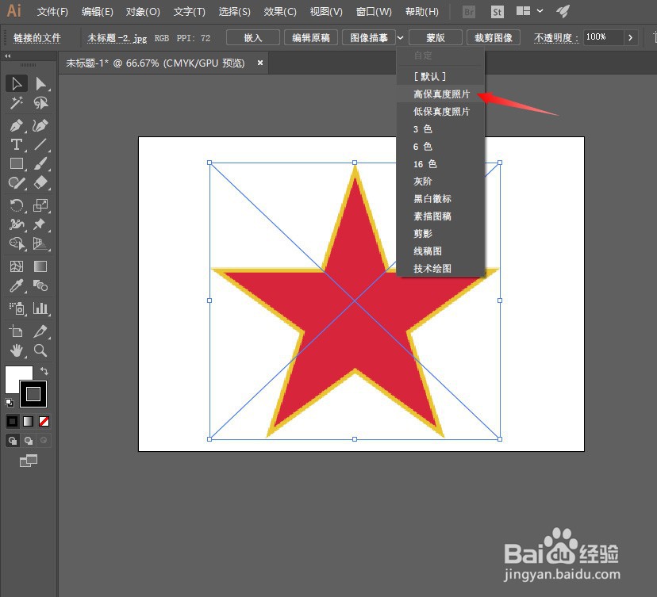Image resolution: width=657 pixels, height=597 pixels.
Task: Set stroke to none with the slash swatch
Action: 44,421
